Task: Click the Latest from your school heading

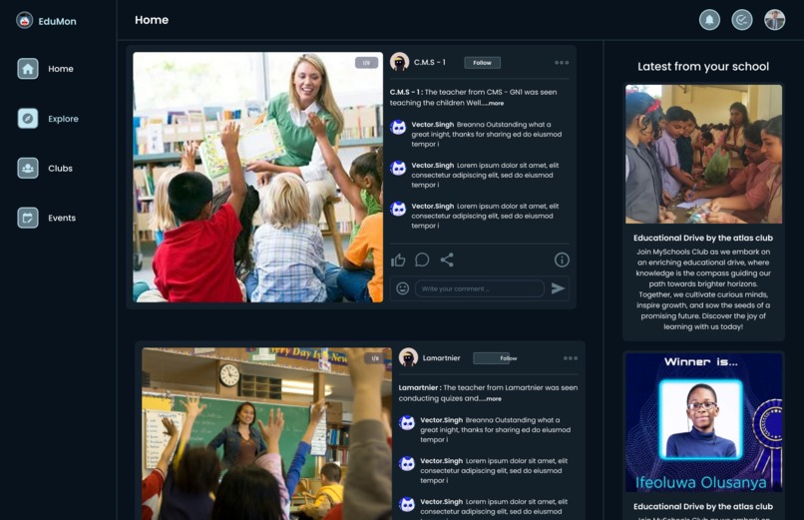Action: point(703,66)
